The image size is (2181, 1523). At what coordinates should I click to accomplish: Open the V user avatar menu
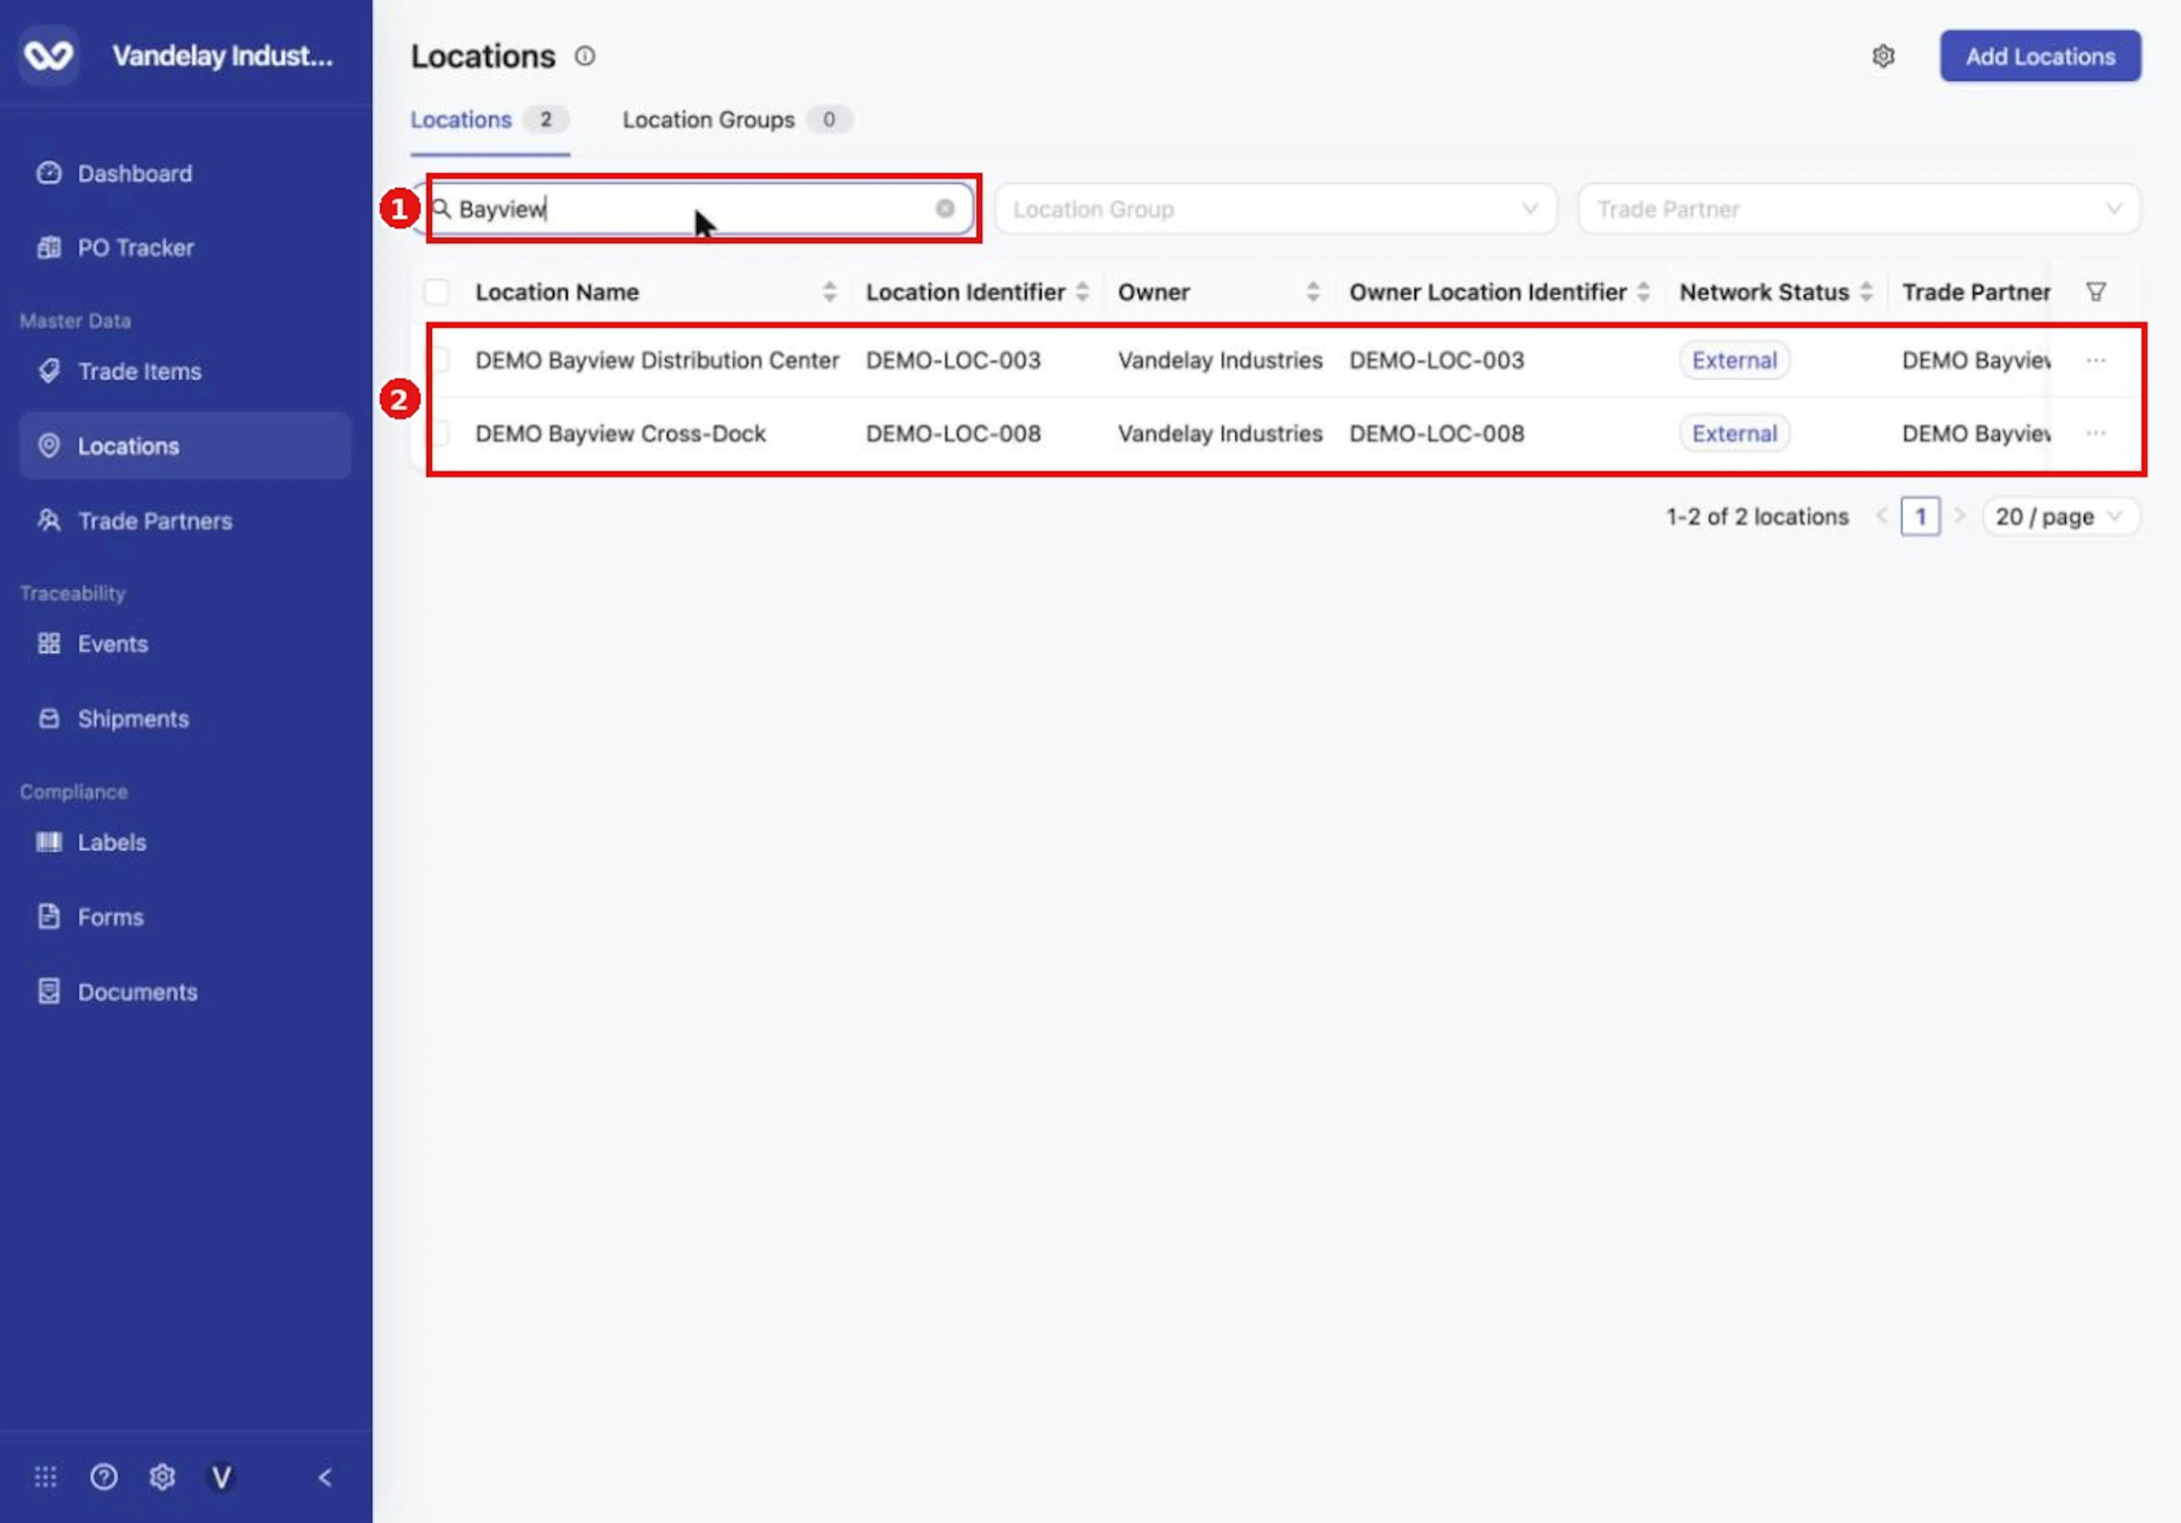(x=222, y=1476)
